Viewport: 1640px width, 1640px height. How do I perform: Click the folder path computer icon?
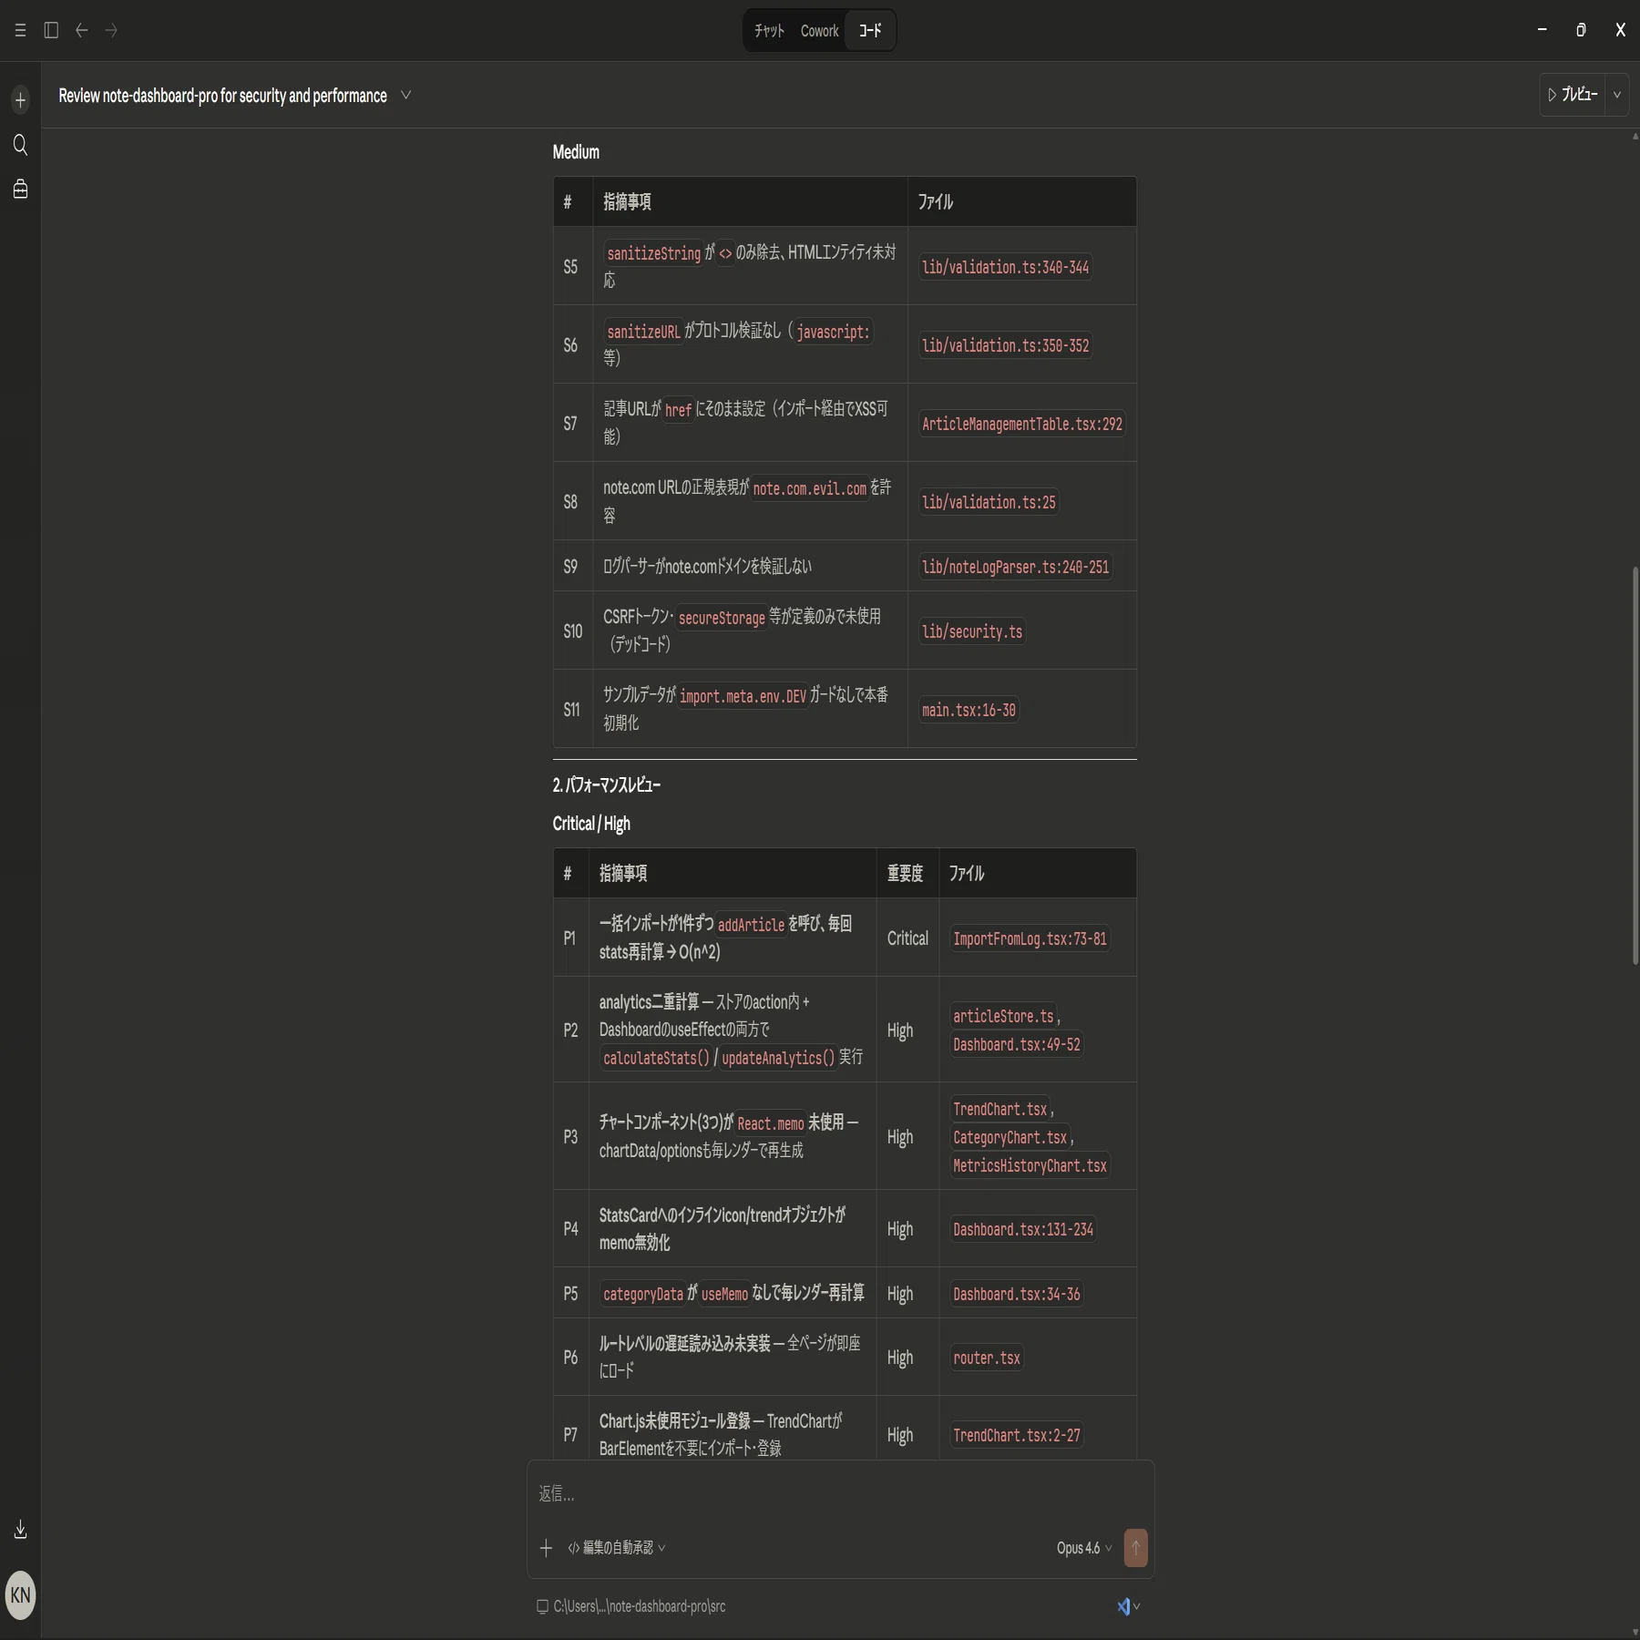(542, 1606)
